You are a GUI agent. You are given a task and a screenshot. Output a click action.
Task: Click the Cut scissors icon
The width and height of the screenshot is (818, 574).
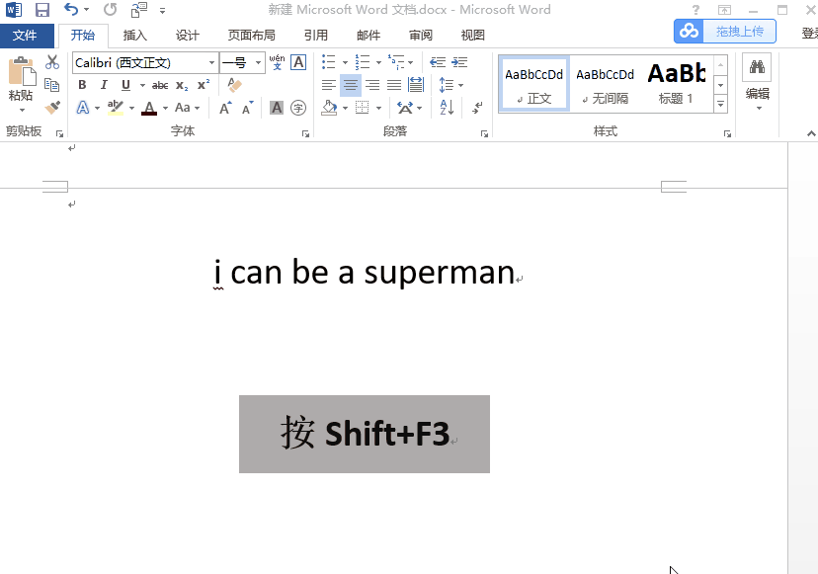coord(52,62)
